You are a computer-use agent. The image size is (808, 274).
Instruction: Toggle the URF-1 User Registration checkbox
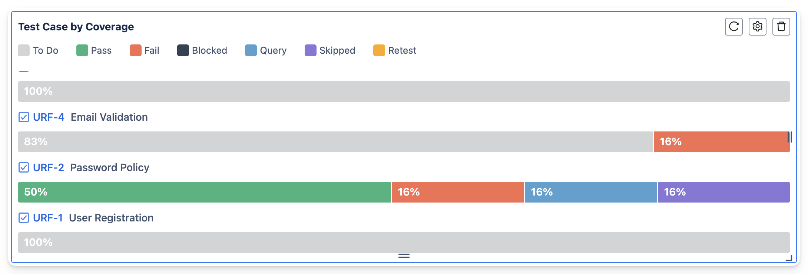[x=24, y=218]
